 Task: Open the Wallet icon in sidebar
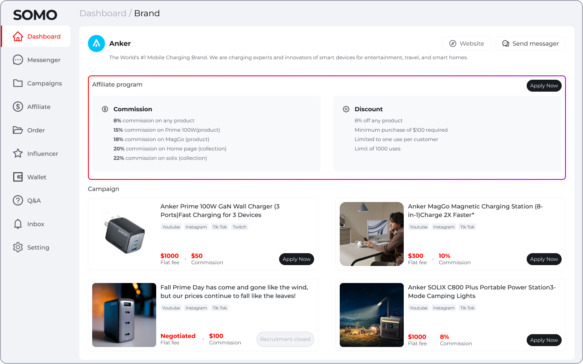[x=18, y=177]
